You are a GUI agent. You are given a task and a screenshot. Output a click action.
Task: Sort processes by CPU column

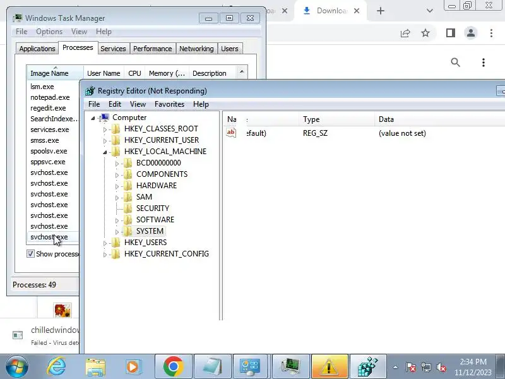pos(134,73)
